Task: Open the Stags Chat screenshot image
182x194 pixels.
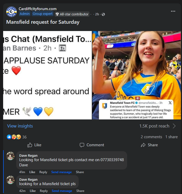Action: click(47, 75)
